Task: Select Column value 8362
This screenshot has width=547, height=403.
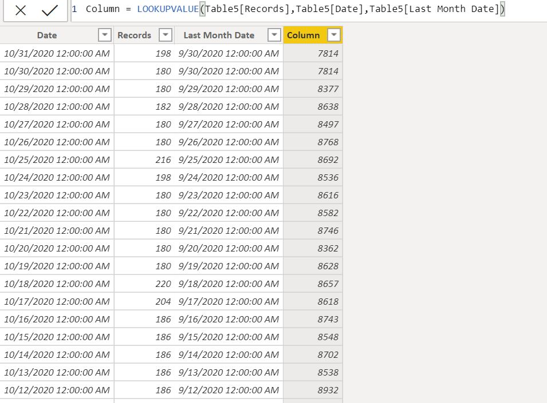Action: tap(313, 248)
